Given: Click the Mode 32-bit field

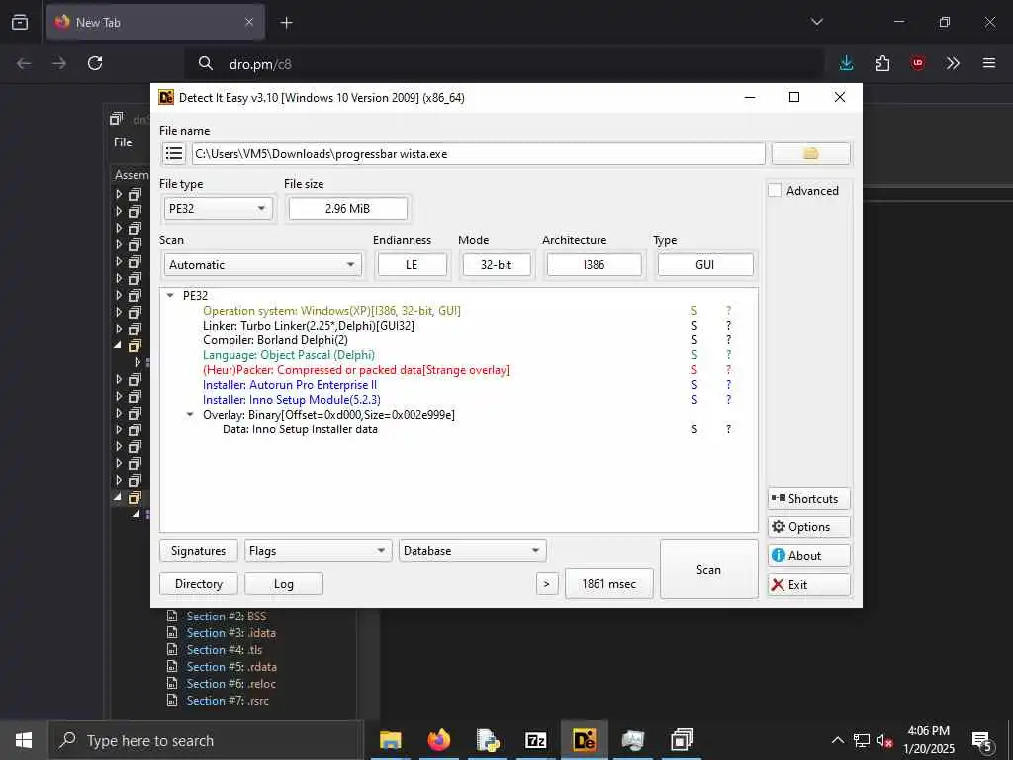Looking at the screenshot, I should (497, 265).
